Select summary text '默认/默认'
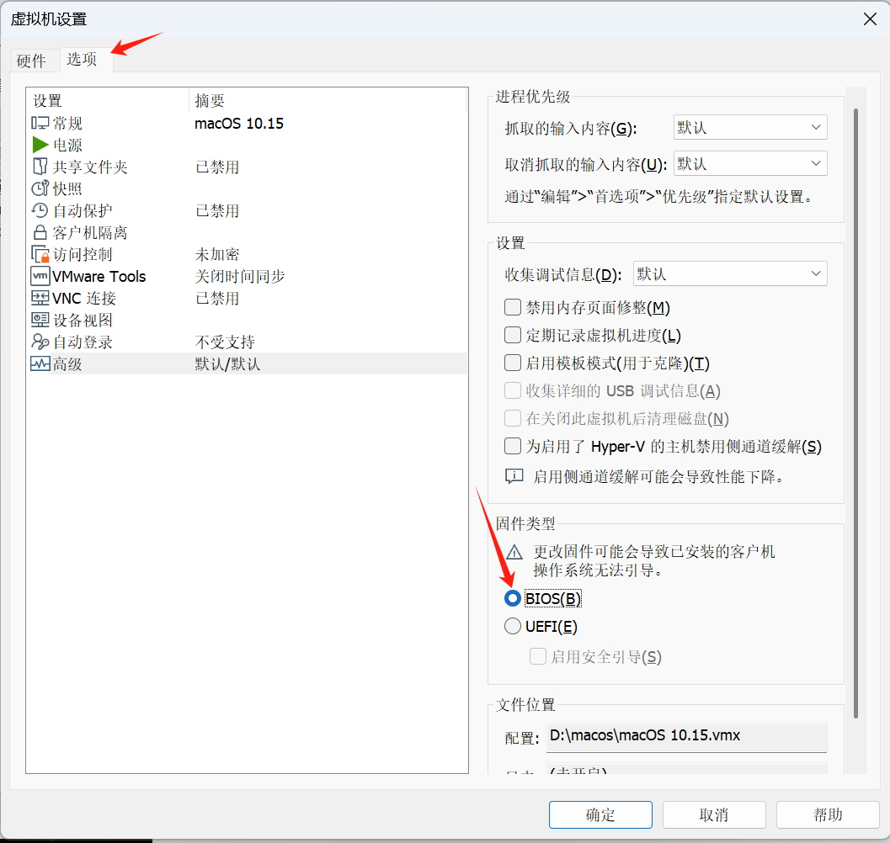The height and width of the screenshot is (843, 890). pyautogui.click(x=227, y=363)
